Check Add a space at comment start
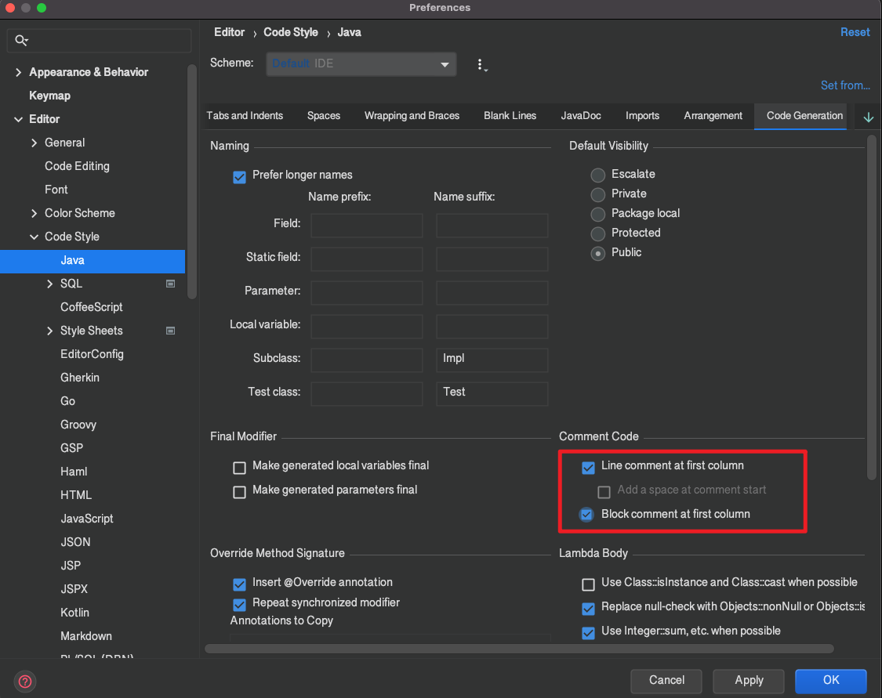Screen dimensions: 882x698 coord(604,492)
